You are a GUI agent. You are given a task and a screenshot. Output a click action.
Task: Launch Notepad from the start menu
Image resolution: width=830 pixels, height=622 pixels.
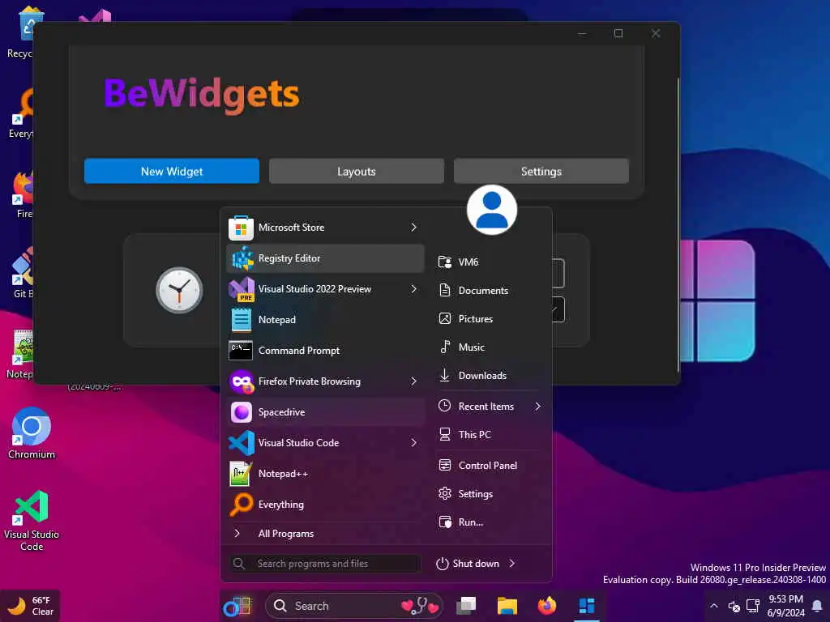coord(325,319)
